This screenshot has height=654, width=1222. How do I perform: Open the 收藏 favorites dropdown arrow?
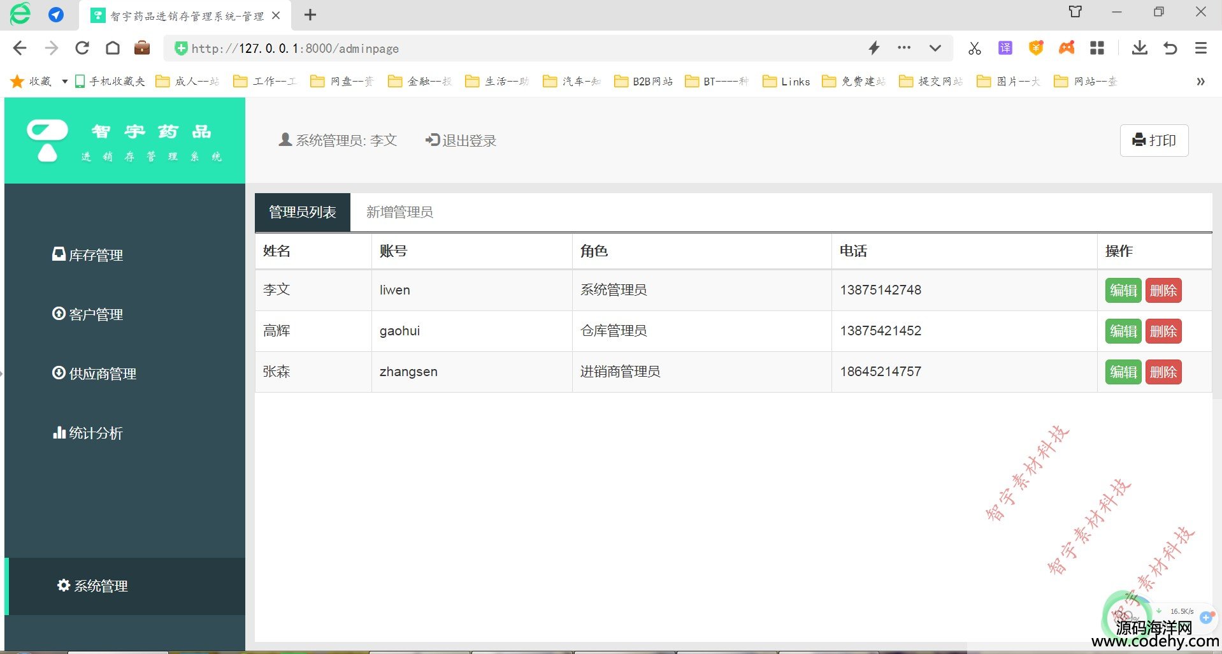point(64,82)
